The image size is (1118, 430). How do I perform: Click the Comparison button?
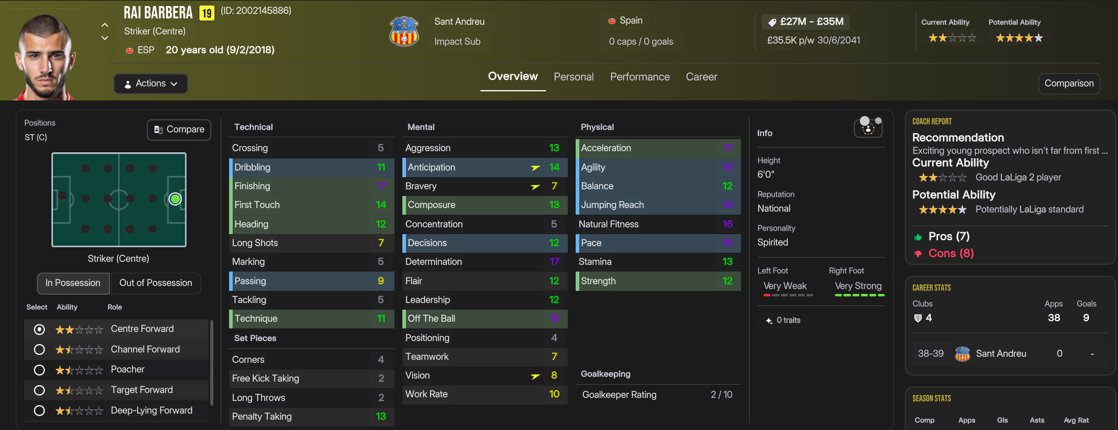(x=1069, y=83)
